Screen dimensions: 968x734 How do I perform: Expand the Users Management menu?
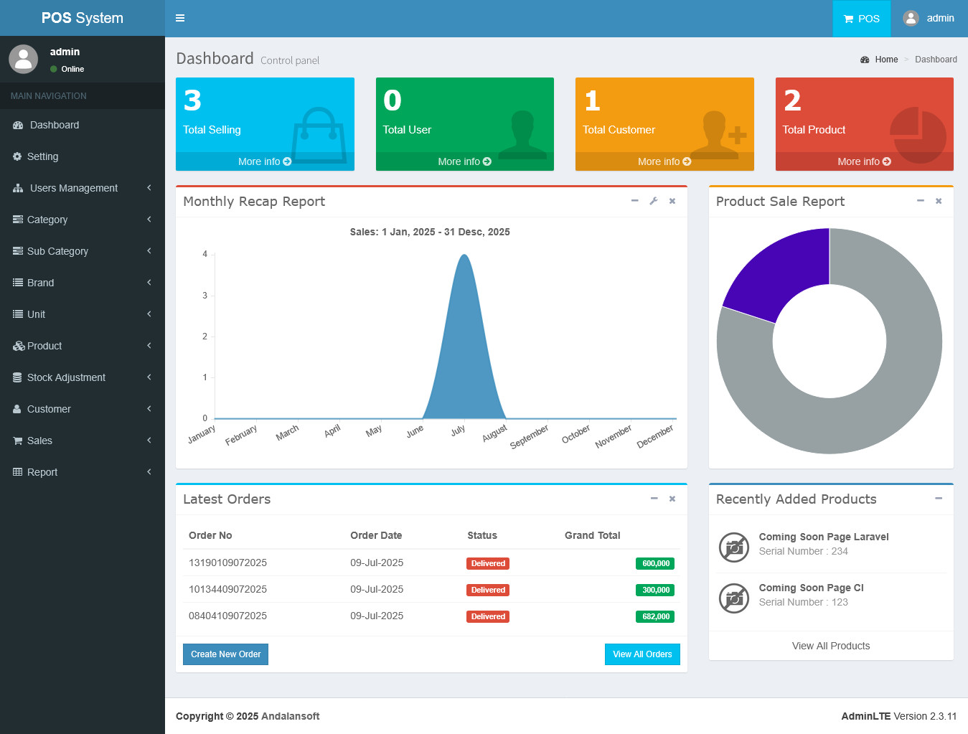click(x=82, y=188)
